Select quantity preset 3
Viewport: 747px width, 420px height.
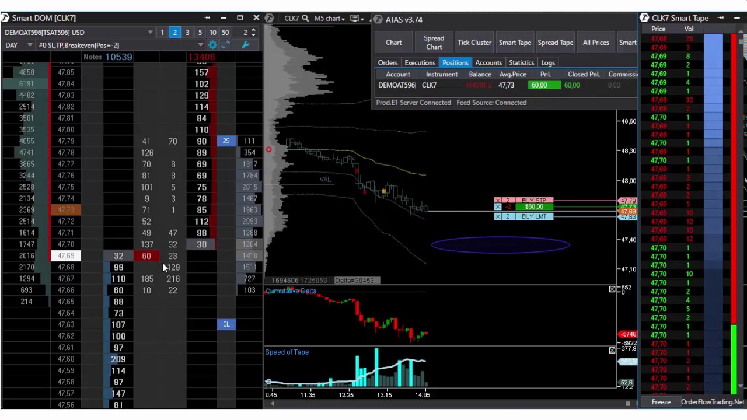187,33
